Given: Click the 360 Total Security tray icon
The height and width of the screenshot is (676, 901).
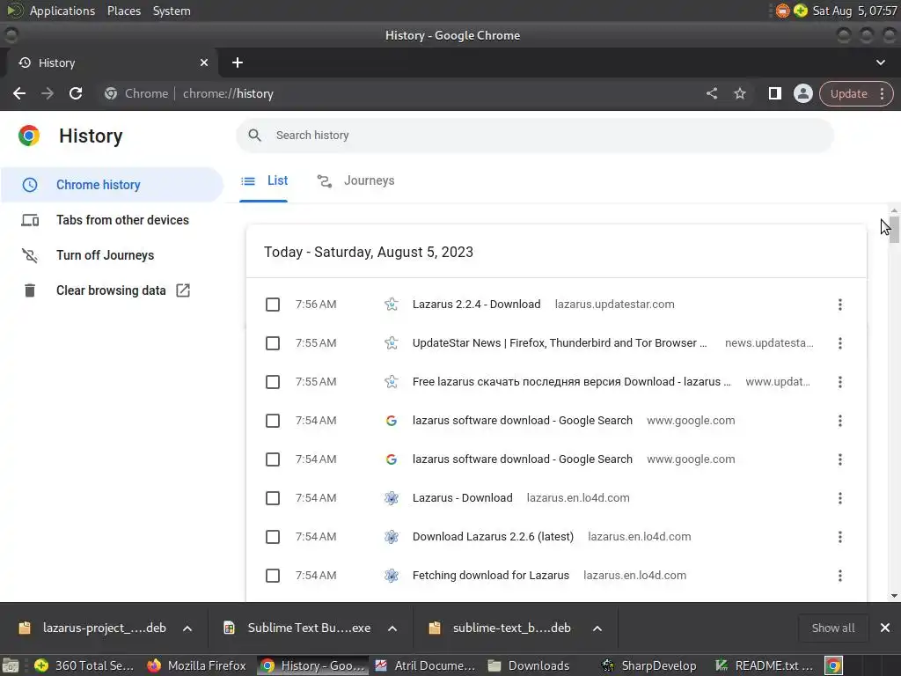Looking at the screenshot, I should pos(800,11).
